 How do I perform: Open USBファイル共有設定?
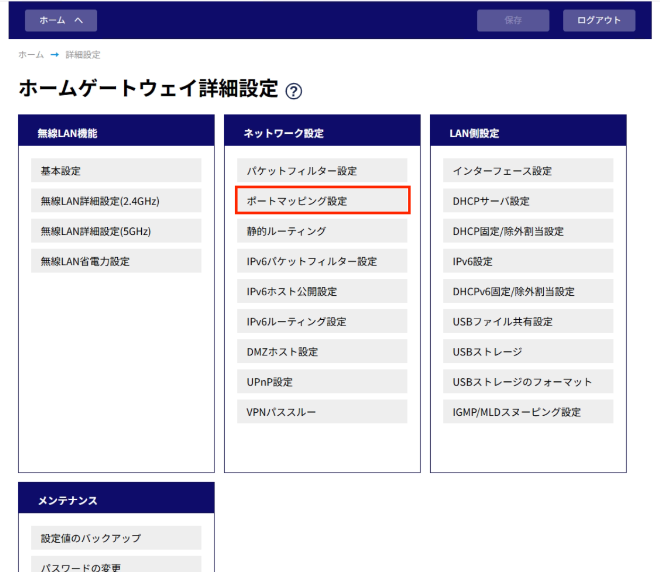528,321
